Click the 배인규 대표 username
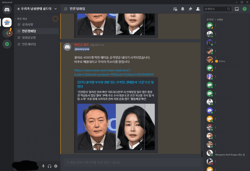This screenshot has height=171, width=250. pyautogui.click(x=81, y=45)
